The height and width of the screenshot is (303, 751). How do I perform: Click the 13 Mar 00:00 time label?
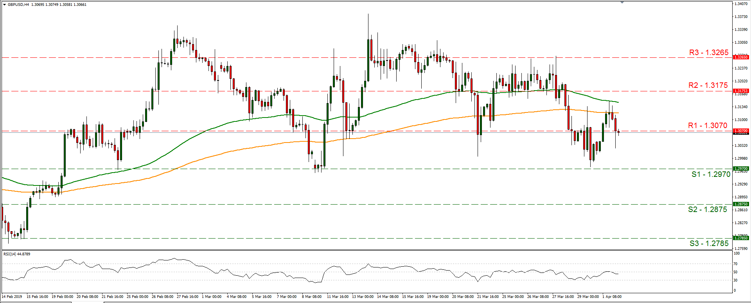click(x=363, y=297)
